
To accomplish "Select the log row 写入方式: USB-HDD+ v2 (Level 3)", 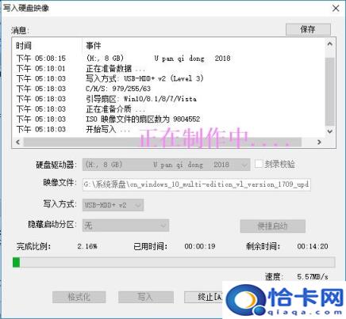I will click(169, 78).
